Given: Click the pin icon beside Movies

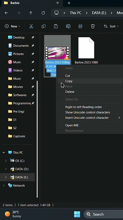Looking at the screenshot, I should [33, 87].
